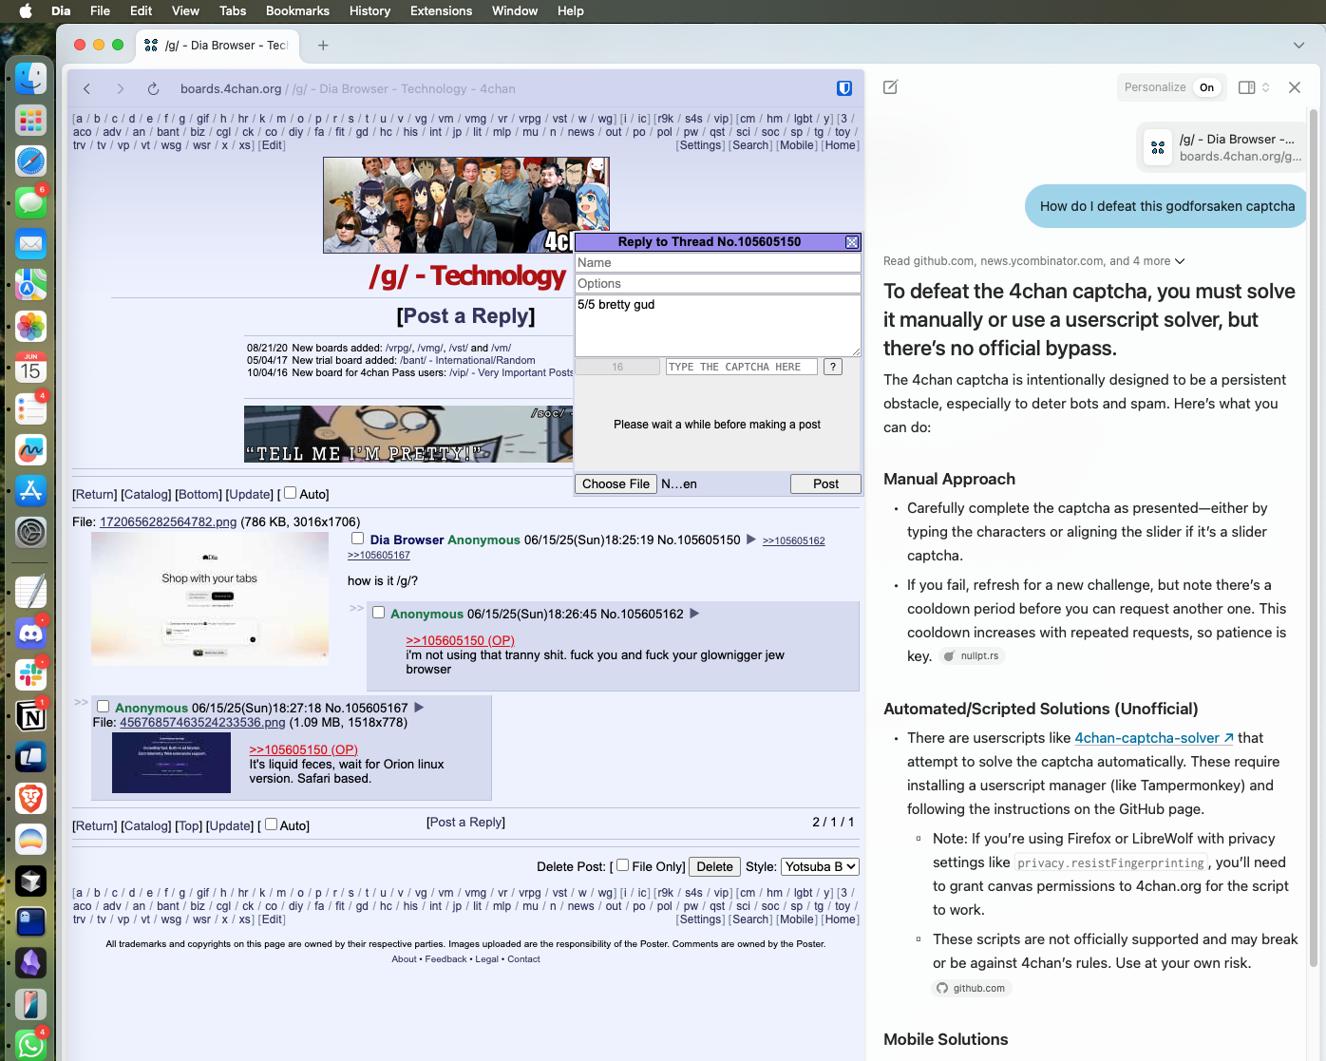Viewport: 1326px width, 1061px height.
Task: Open Mail from the dock
Action: pos(30,243)
